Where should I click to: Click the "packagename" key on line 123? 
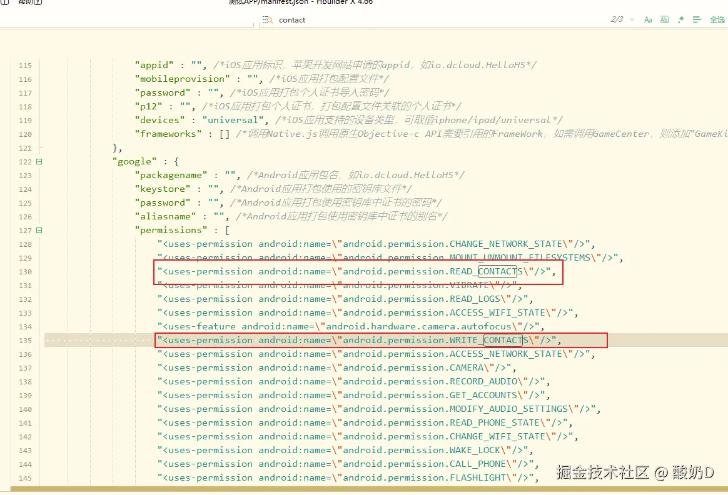(171, 175)
